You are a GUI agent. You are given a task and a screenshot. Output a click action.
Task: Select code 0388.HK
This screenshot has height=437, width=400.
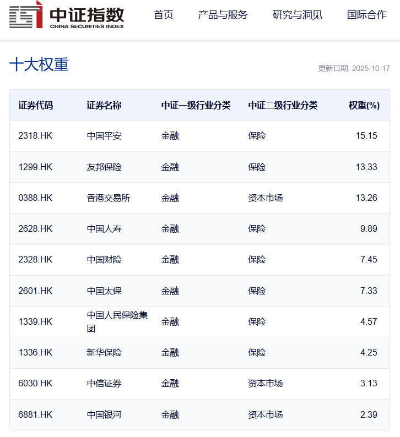point(35,198)
